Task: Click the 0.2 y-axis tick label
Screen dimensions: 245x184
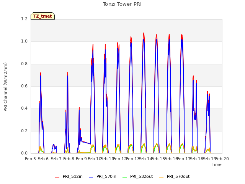Action: 24,131
